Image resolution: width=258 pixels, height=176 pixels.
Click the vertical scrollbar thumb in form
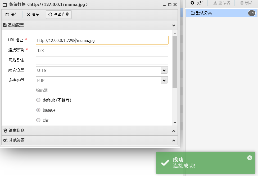tap(175, 62)
